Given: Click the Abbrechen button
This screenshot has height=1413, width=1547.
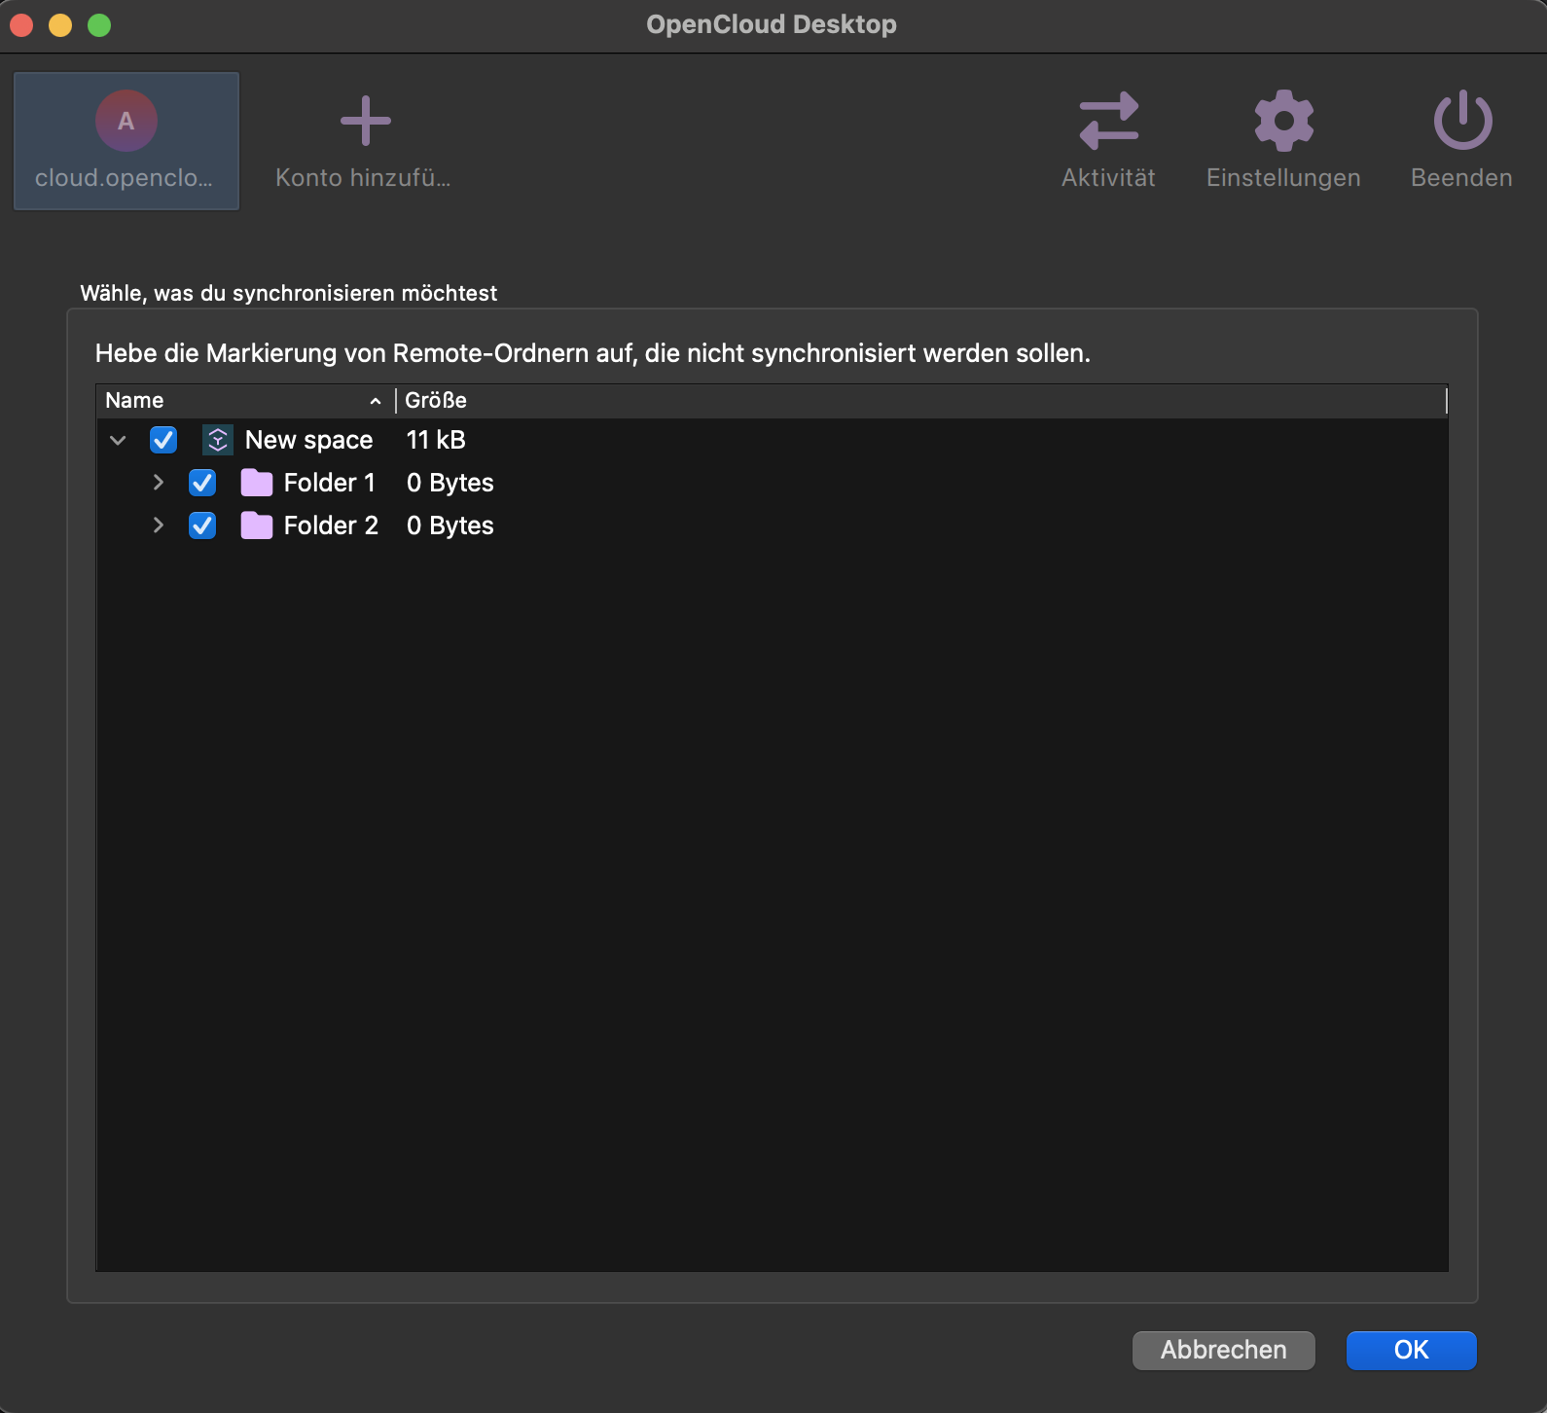Looking at the screenshot, I should point(1224,1351).
